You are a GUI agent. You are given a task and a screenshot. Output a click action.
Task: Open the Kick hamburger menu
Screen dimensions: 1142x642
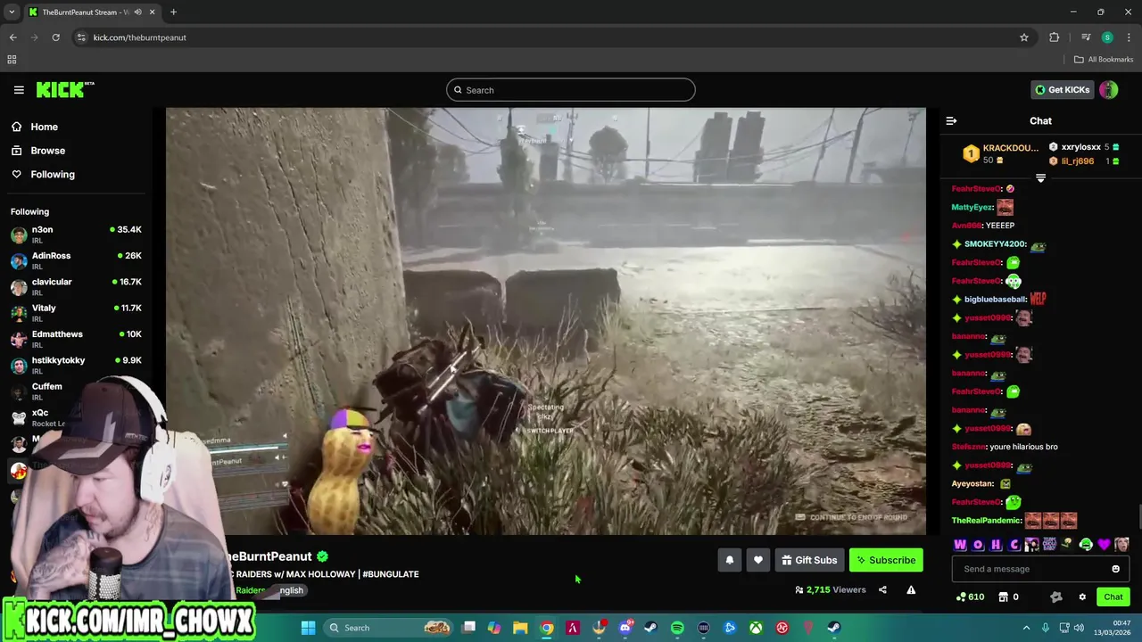[x=19, y=90]
